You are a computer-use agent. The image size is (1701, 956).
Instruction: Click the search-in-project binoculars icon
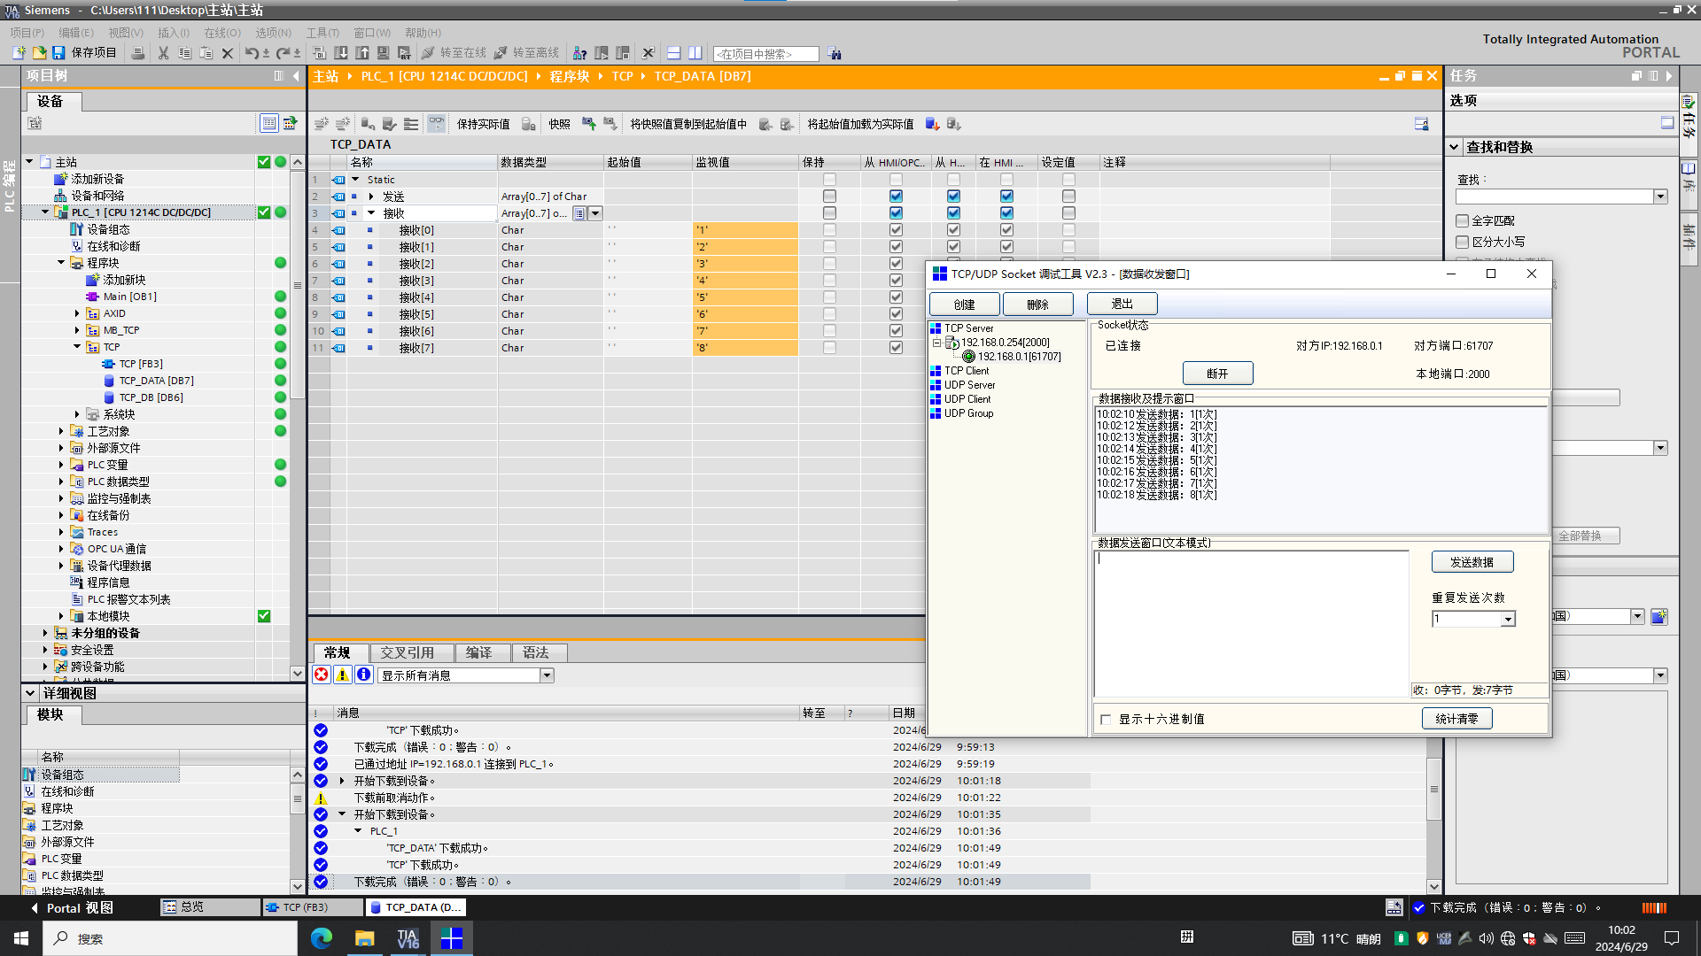pos(835,54)
